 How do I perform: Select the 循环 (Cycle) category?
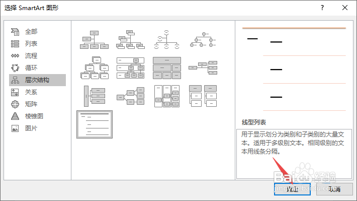[37, 68]
